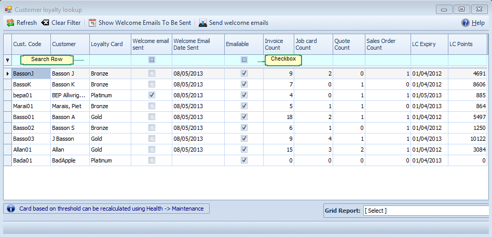Sort by the LC Points column header
Viewport: 492px width, 237px height.
point(468,44)
